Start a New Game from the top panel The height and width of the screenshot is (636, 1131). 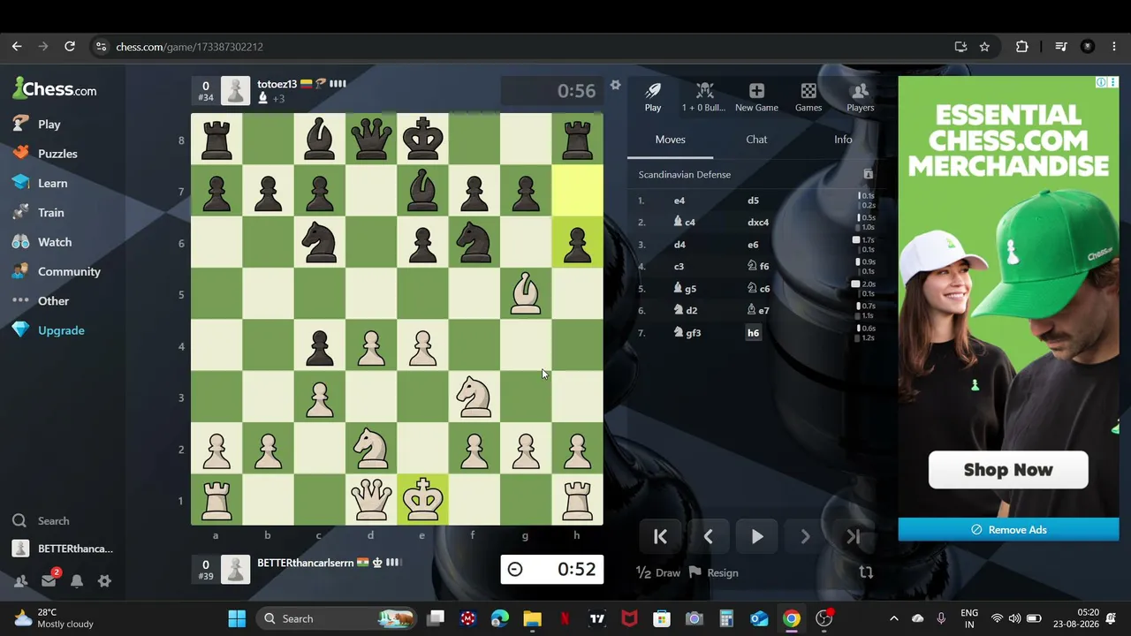coord(756,97)
